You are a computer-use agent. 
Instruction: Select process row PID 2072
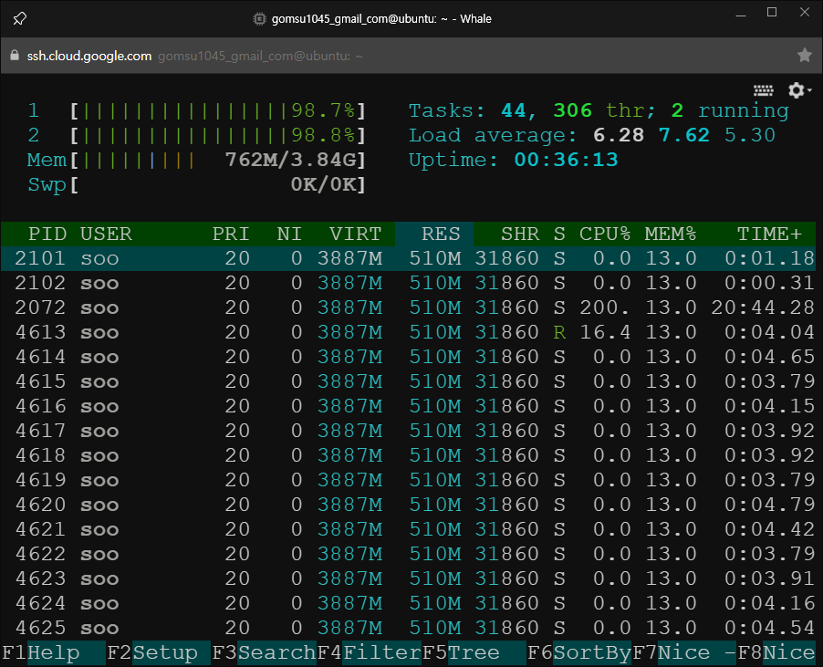(x=409, y=307)
